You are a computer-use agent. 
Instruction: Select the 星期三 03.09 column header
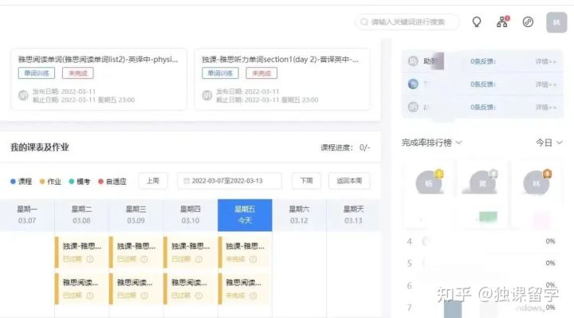tap(136, 215)
